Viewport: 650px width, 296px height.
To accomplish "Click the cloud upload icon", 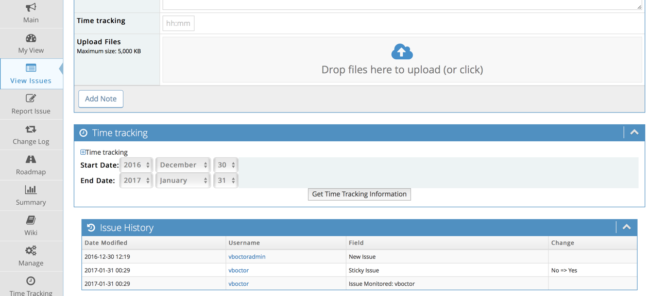I will tap(402, 52).
